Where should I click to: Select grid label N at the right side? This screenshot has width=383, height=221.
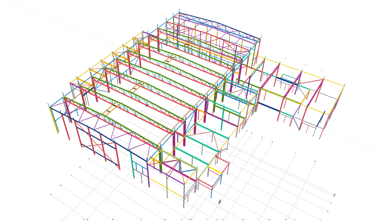point(335,194)
